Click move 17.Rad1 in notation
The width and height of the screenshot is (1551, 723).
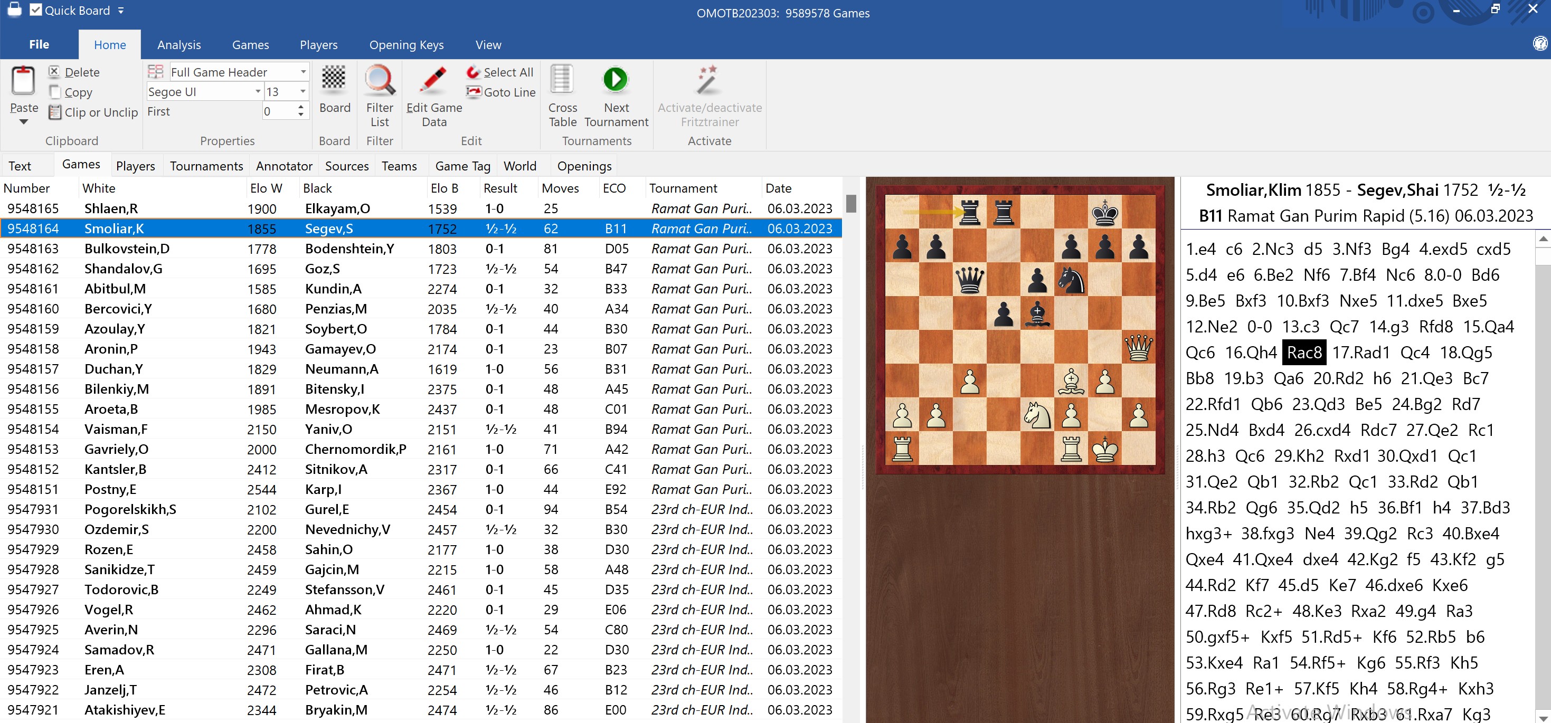tap(1361, 353)
